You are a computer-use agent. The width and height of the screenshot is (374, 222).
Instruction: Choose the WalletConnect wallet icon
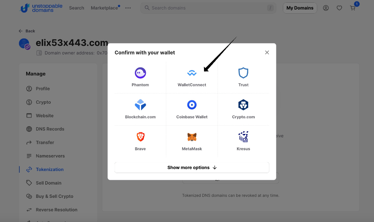192,73
